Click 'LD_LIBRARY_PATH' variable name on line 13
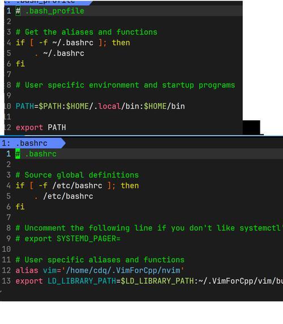The image size is (283, 324). (82, 281)
